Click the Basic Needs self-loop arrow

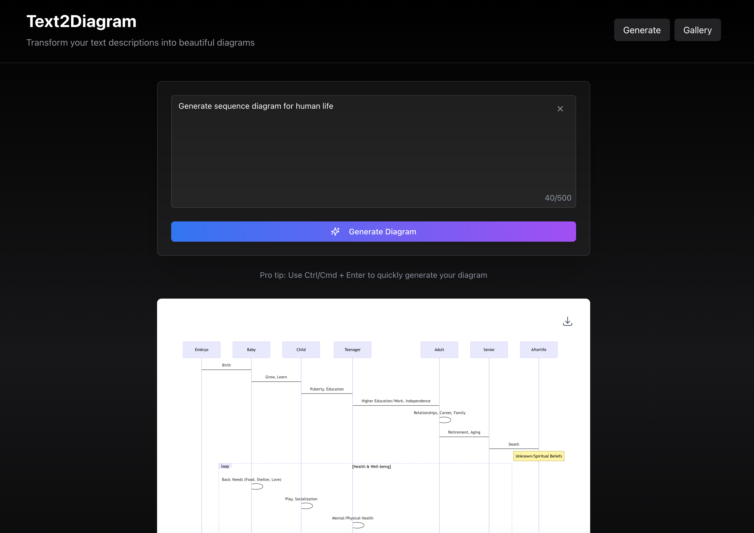(257, 487)
